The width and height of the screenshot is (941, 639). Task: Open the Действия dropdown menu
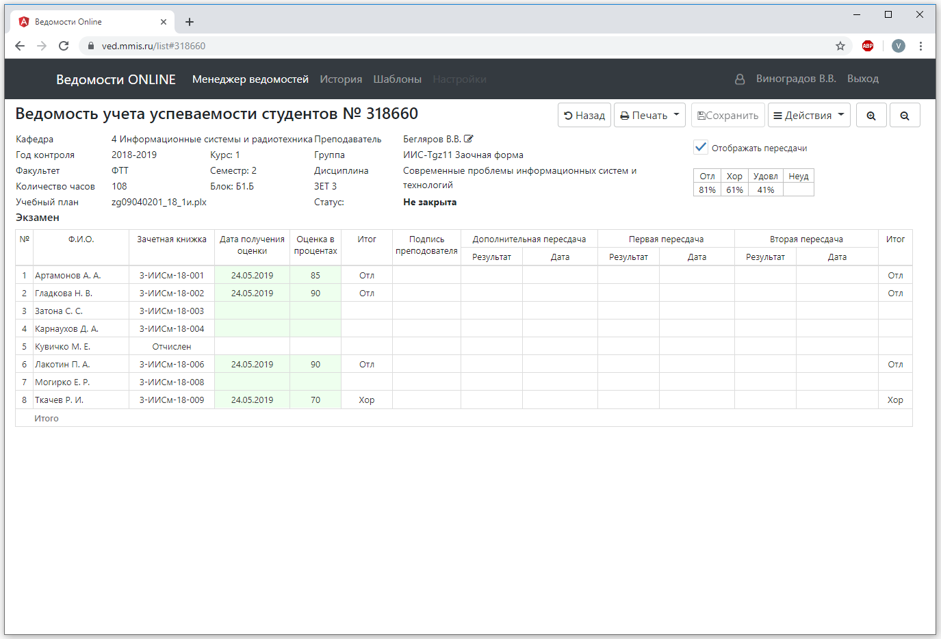(x=808, y=116)
